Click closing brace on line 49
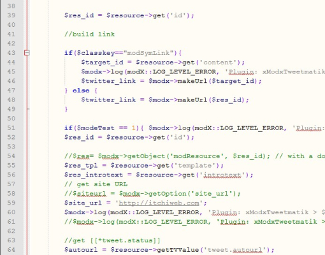Screen dimensions: 325x255 pyautogui.click(x=66, y=109)
